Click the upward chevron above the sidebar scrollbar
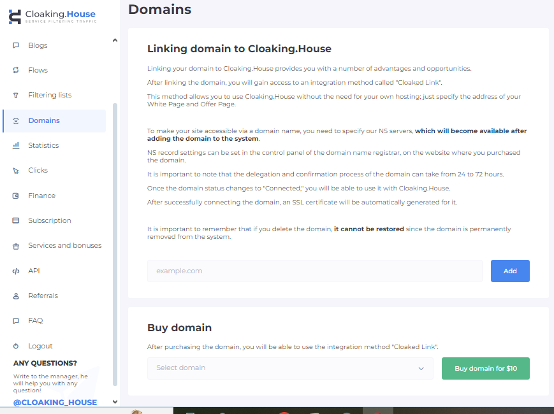Image resolution: width=554 pixels, height=414 pixels. (x=115, y=39)
